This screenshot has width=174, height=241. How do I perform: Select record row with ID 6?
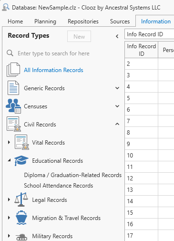(x=149, y=109)
